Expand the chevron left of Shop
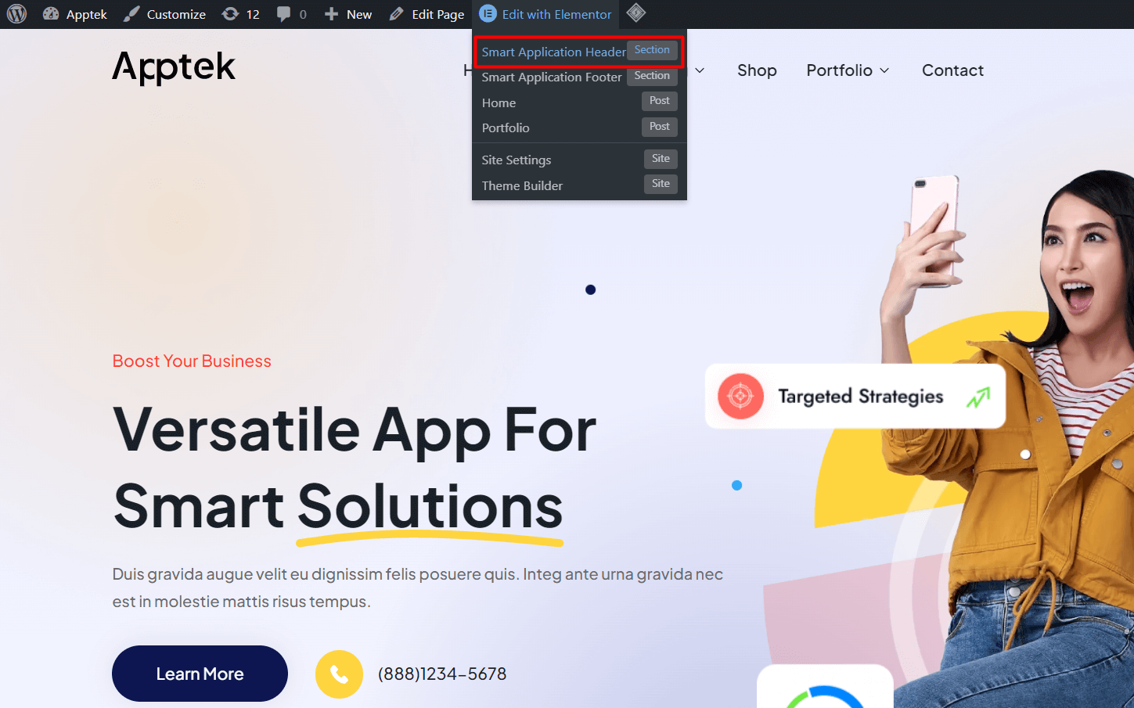The height and width of the screenshot is (708, 1134). tap(700, 70)
